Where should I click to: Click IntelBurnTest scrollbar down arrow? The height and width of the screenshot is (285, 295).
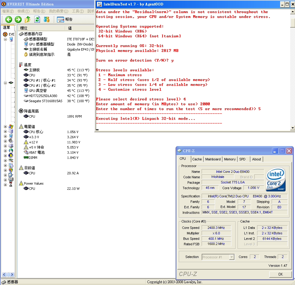tap(292, 128)
